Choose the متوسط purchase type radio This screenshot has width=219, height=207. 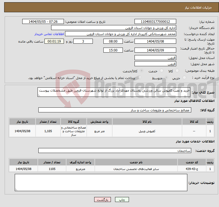166,78
